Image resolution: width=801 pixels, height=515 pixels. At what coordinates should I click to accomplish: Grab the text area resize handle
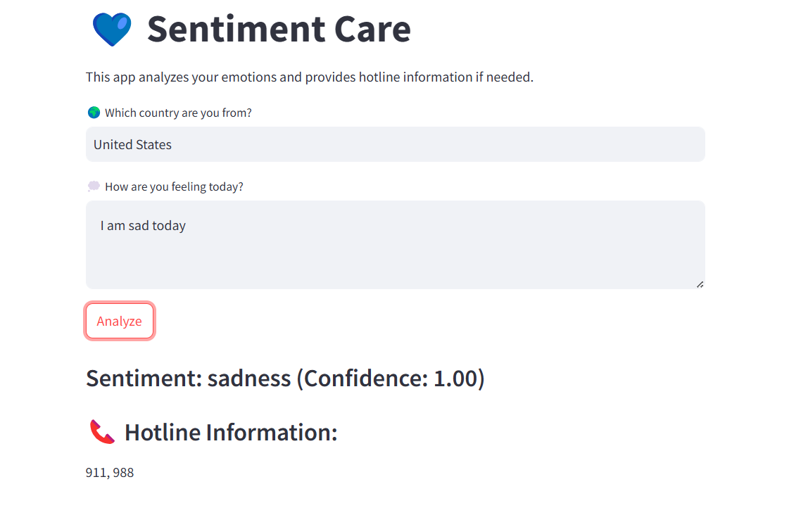click(700, 284)
